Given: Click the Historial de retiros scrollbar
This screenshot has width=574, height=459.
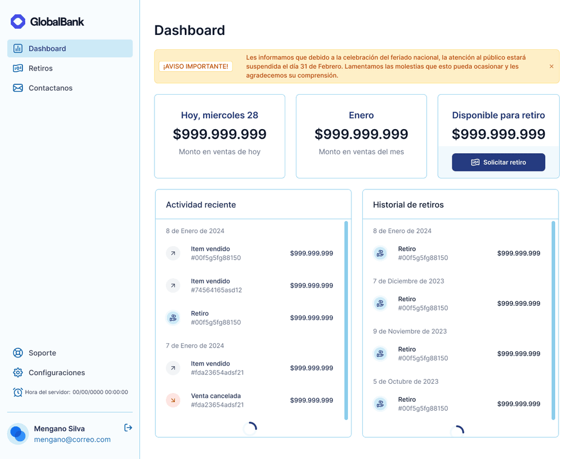Looking at the screenshot, I should pyautogui.click(x=553, y=320).
